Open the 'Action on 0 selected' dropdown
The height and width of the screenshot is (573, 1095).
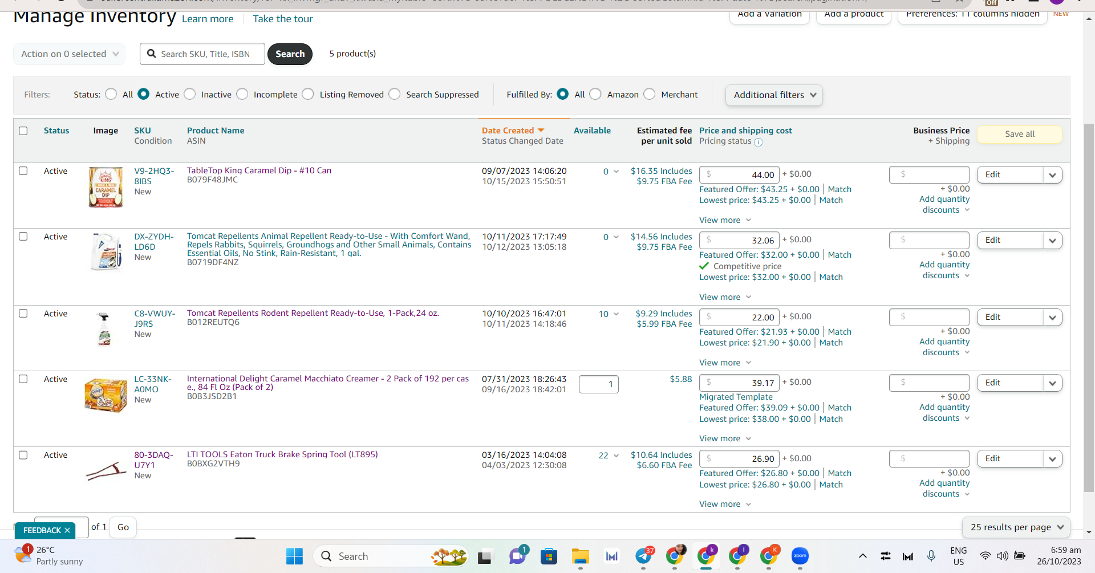pyautogui.click(x=70, y=54)
